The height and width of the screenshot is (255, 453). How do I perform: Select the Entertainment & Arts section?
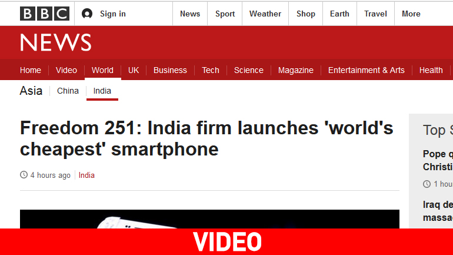click(367, 70)
